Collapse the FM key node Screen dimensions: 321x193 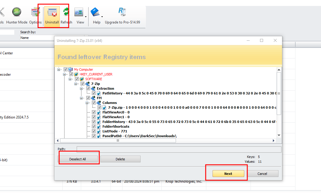point(81,98)
